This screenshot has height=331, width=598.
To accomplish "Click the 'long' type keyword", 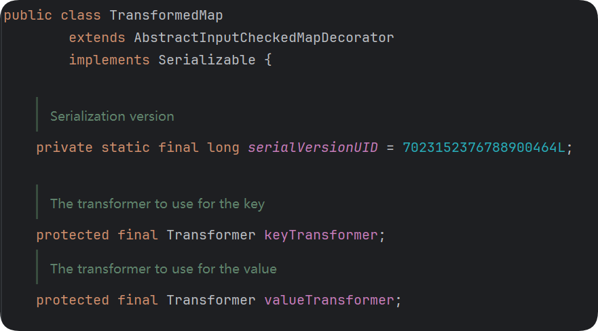I will pos(223,147).
